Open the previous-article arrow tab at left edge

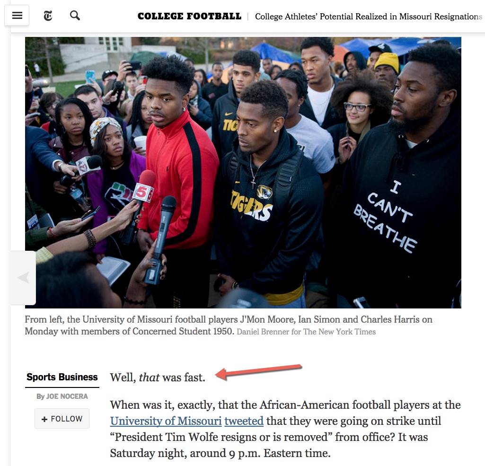click(24, 278)
